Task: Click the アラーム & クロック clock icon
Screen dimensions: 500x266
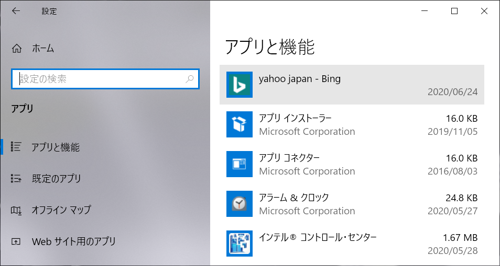Action: (240, 204)
